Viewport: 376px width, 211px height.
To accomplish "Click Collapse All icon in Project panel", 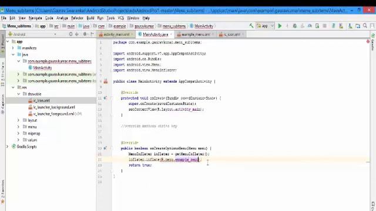I will point(77,34).
